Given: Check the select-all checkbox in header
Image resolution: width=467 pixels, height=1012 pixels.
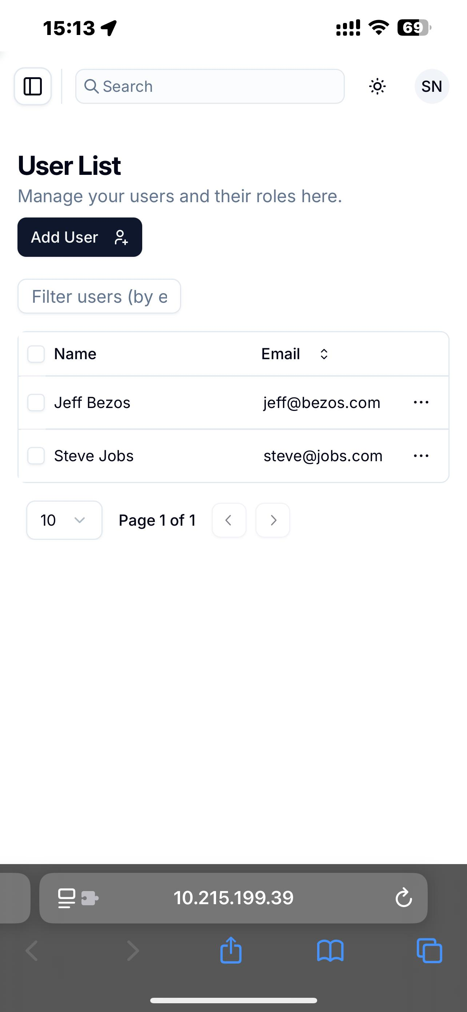Looking at the screenshot, I should tap(36, 354).
